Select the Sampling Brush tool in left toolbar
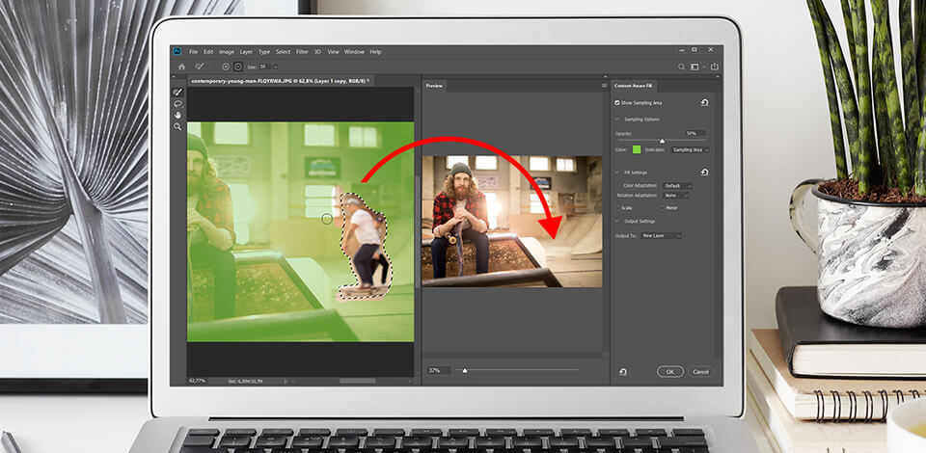 click(178, 93)
